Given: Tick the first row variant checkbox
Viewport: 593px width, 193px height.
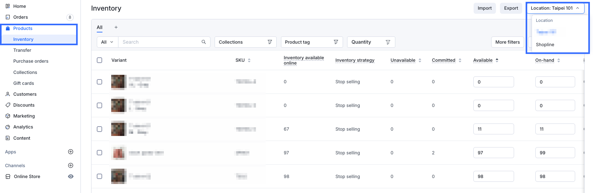Looking at the screenshot, I should 100,82.
